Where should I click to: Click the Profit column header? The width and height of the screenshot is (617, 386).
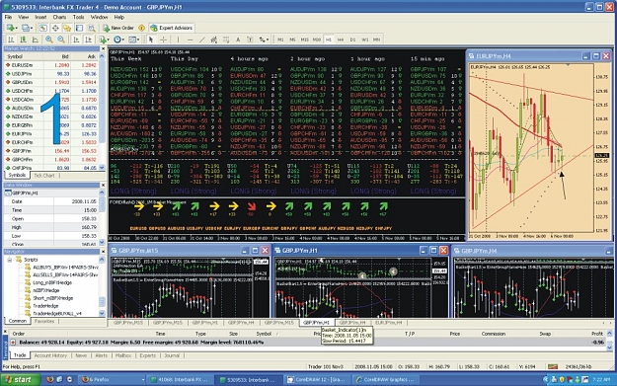pyautogui.click(x=597, y=334)
